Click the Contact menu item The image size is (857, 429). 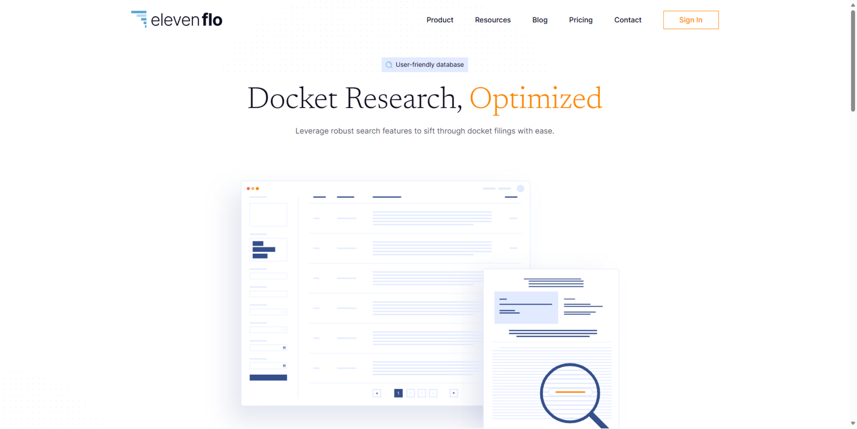pos(627,20)
